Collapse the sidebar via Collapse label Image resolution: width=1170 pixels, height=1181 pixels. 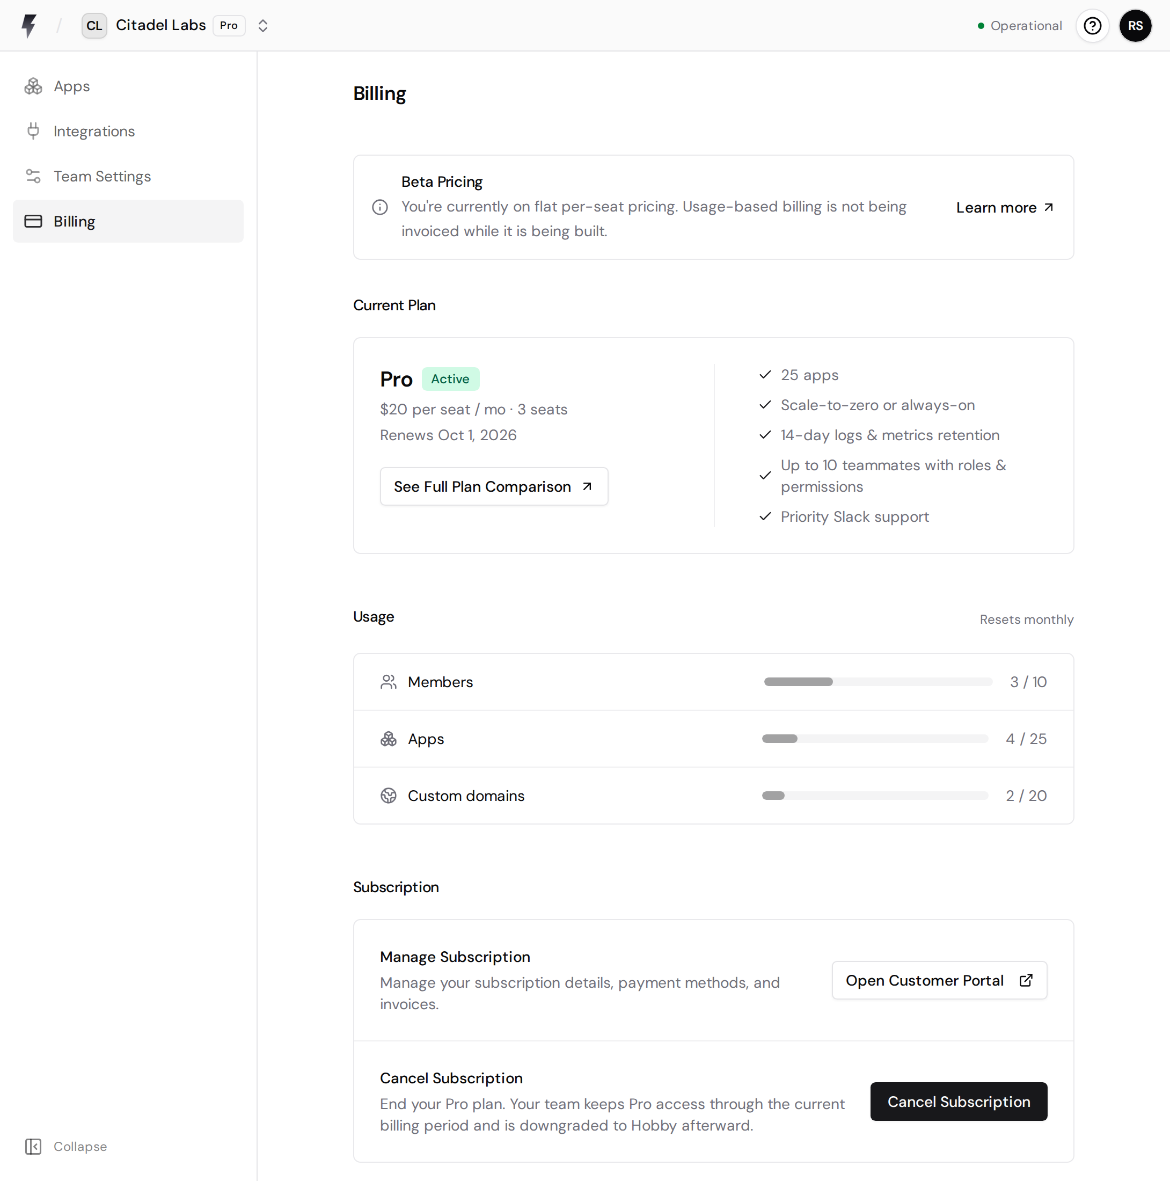pos(80,1146)
